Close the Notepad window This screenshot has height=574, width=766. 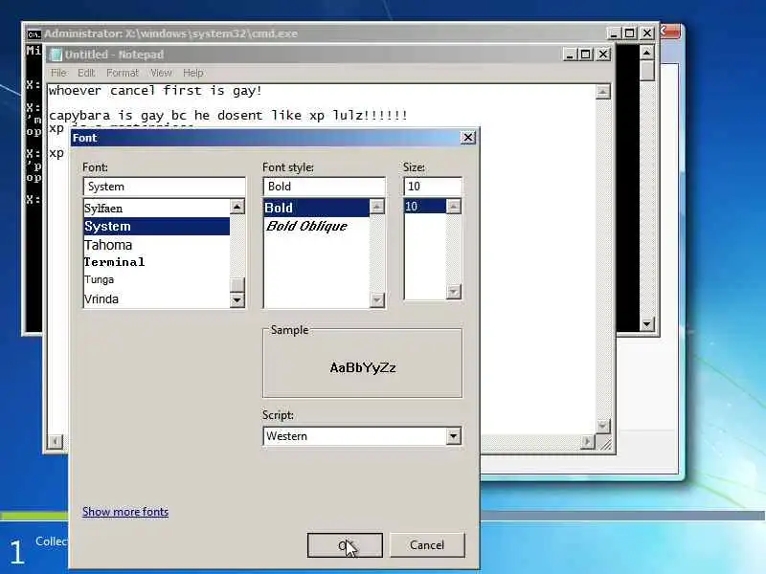pos(604,55)
